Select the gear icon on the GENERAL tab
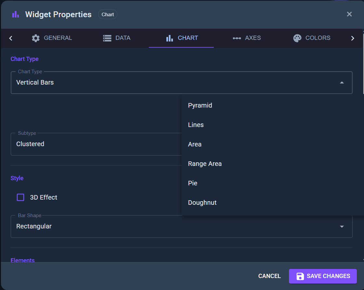 (x=36, y=38)
